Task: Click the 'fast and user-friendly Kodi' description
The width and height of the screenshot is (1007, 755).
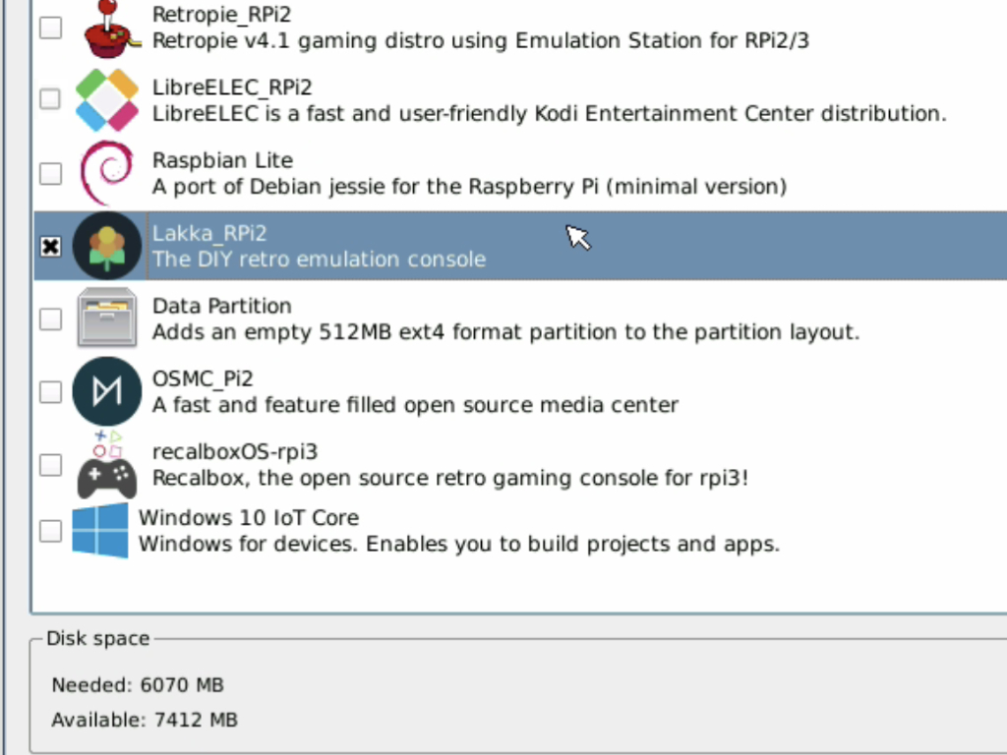Action: (549, 113)
